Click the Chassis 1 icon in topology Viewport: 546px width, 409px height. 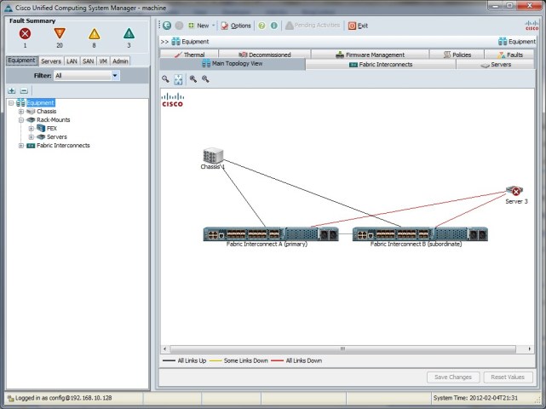click(x=213, y=156)
